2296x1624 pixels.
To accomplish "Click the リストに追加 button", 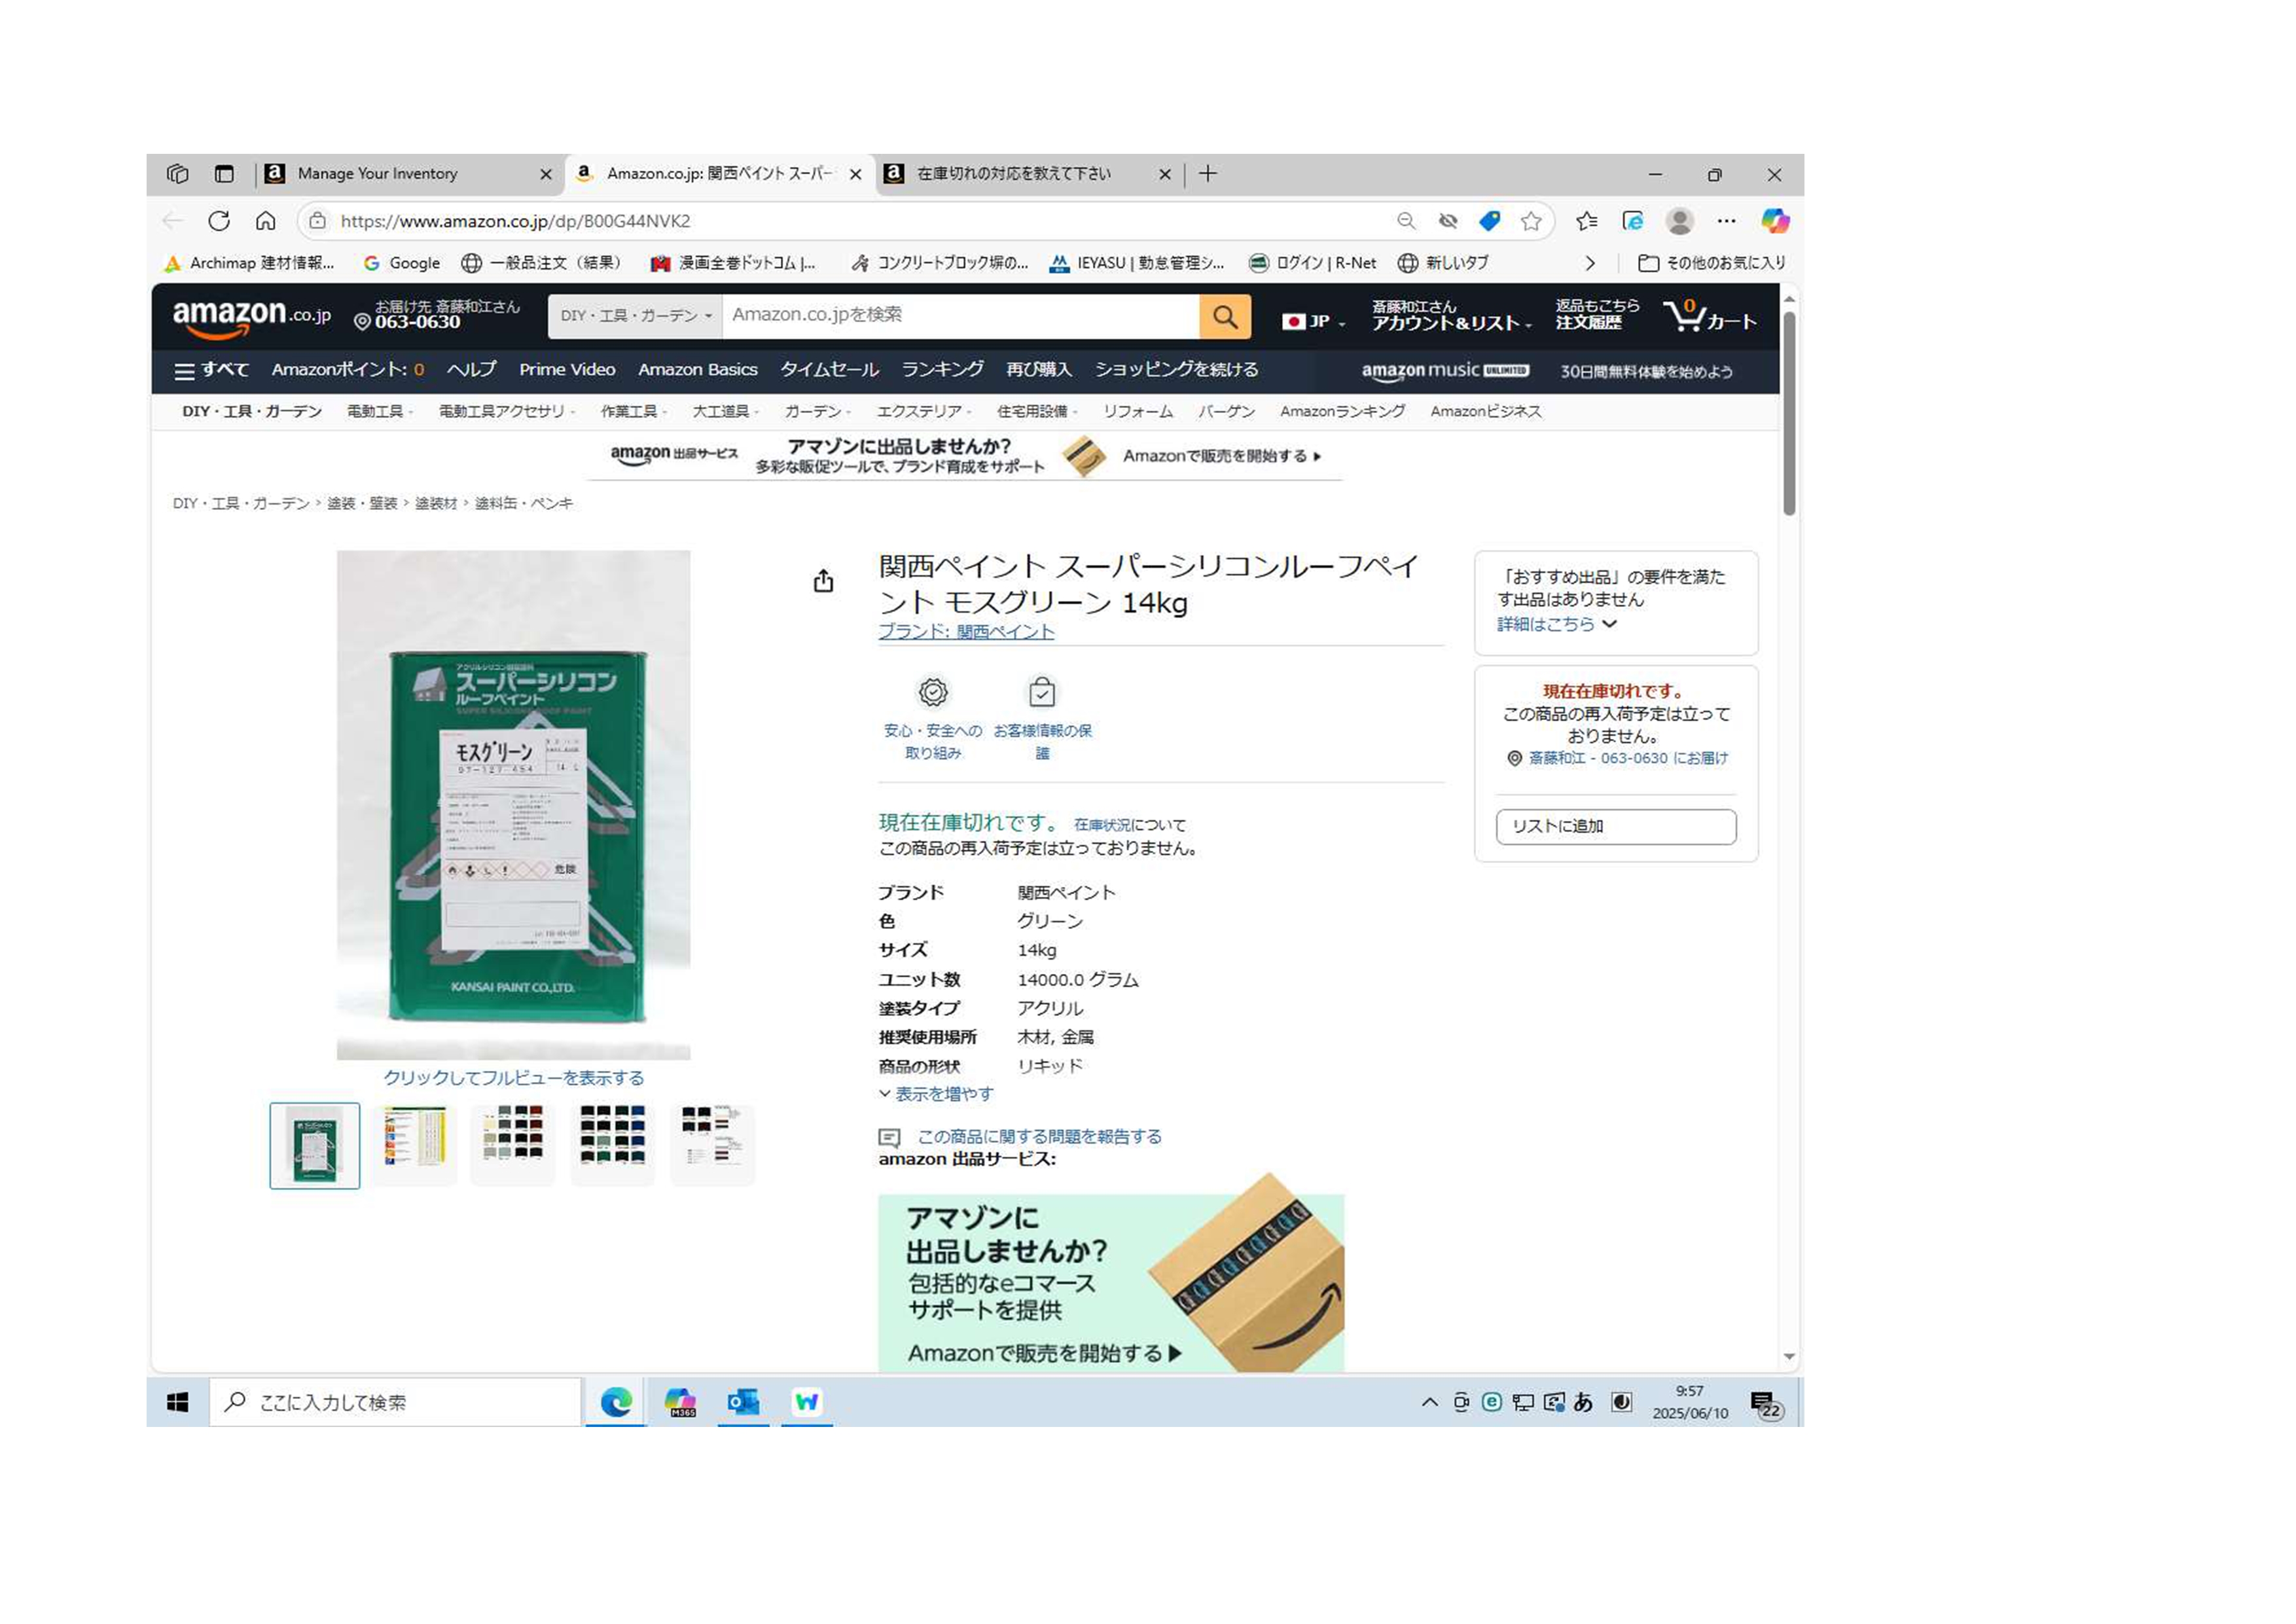I will click(1615, 827).
